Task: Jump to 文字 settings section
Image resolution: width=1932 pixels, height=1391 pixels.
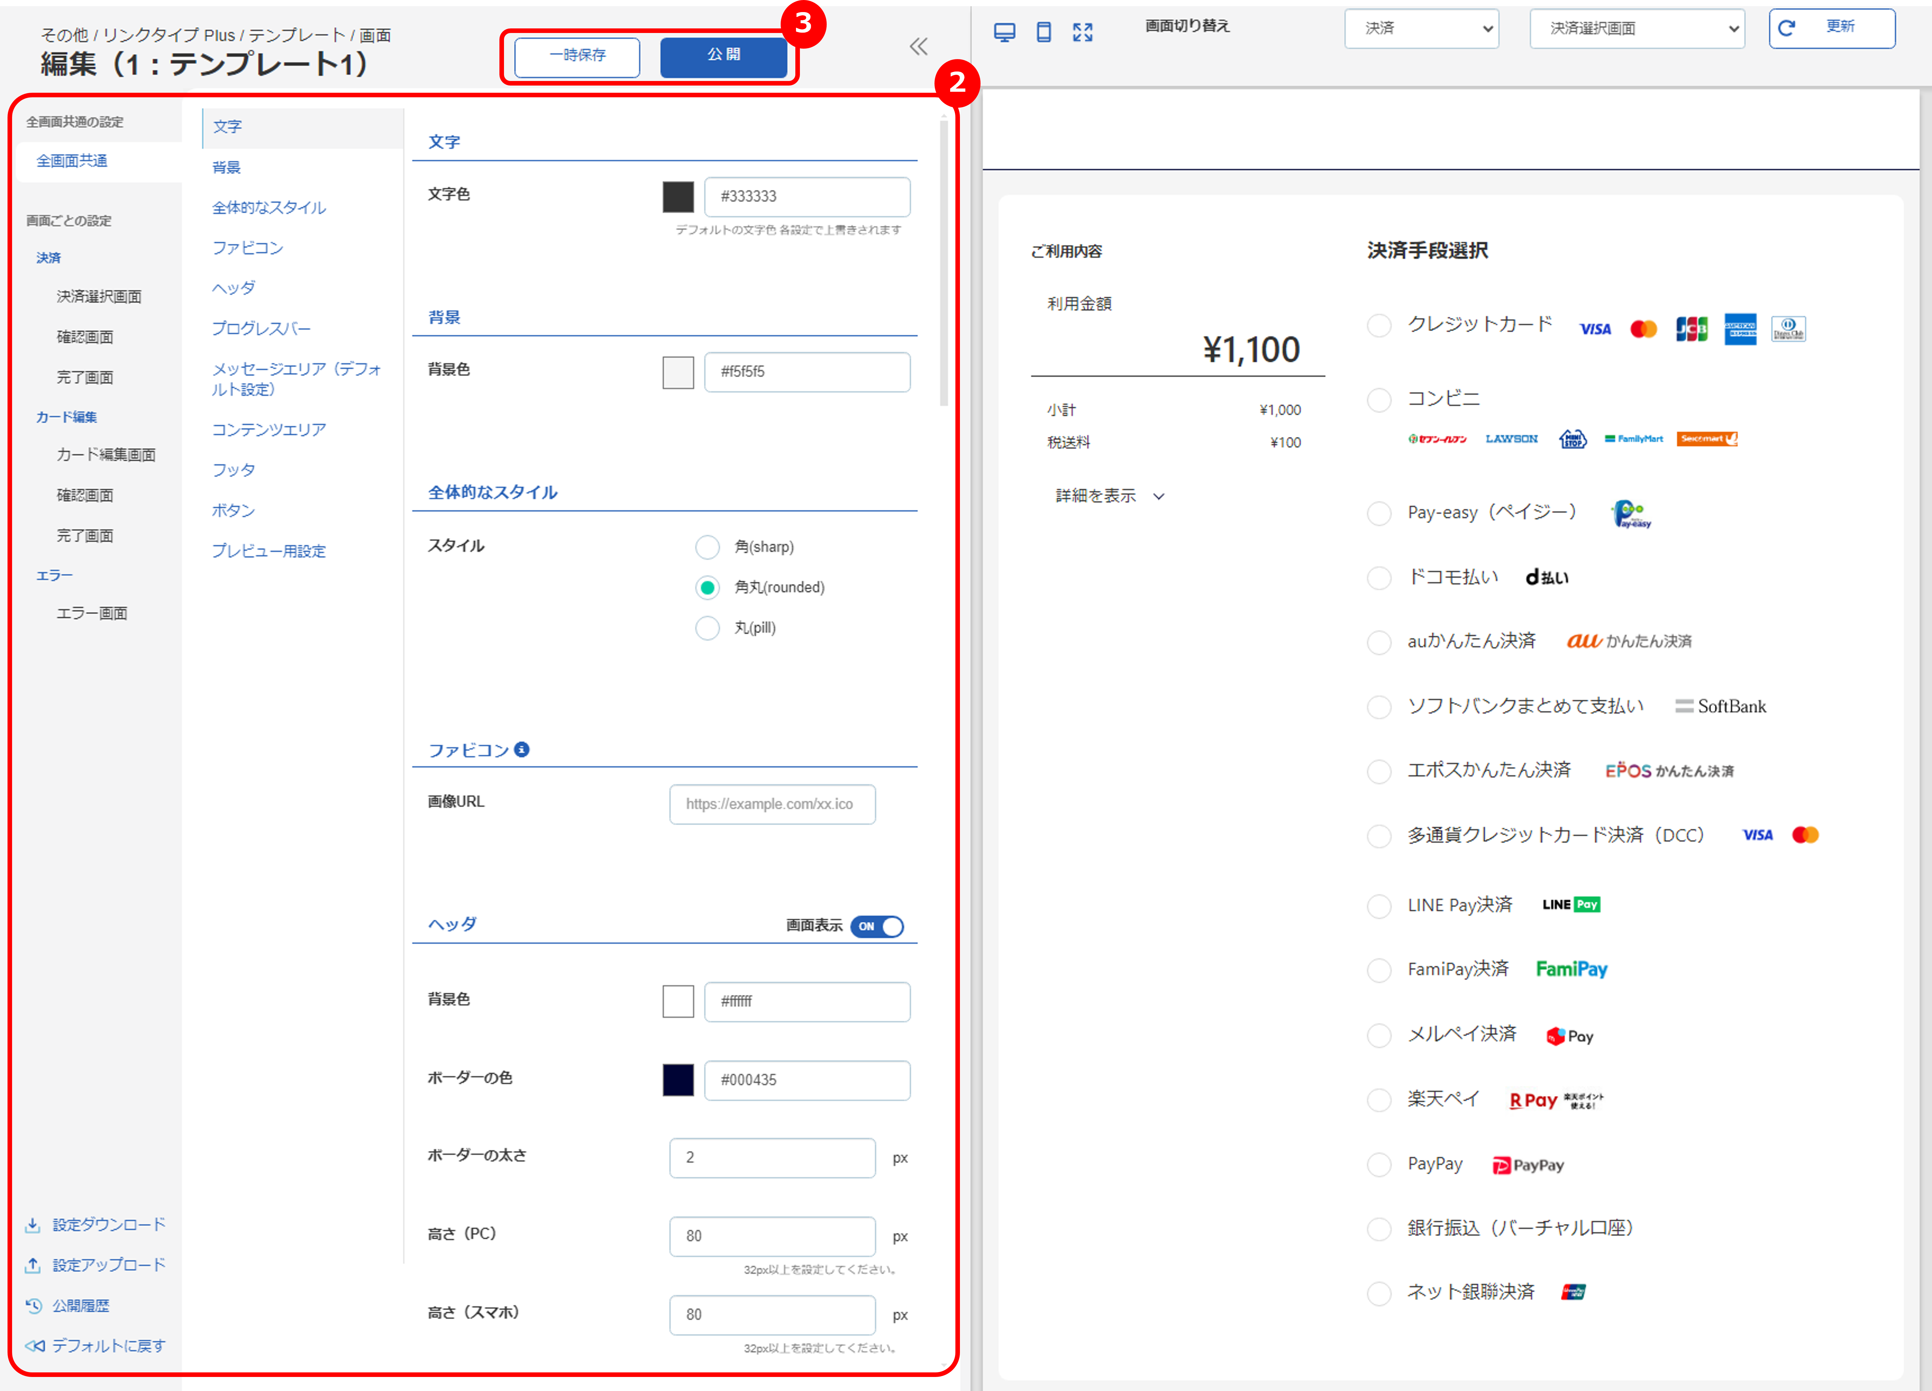Action: 227,127
